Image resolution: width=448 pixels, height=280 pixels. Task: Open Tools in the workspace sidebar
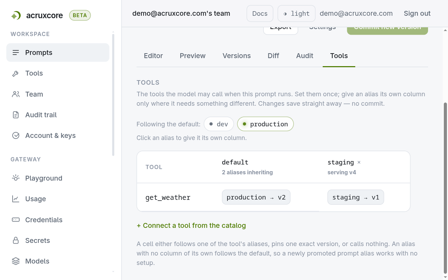pos(58,73)
